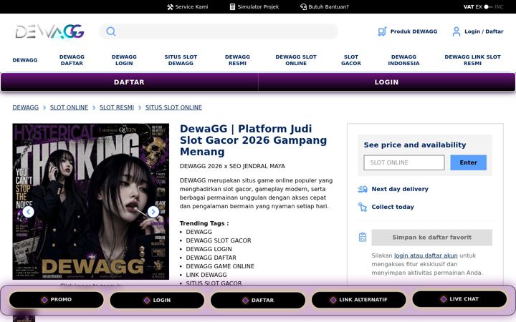516x322 pixels.
Task: Click the Simulator Projek calculator icon
Action: tap(232, 7)
